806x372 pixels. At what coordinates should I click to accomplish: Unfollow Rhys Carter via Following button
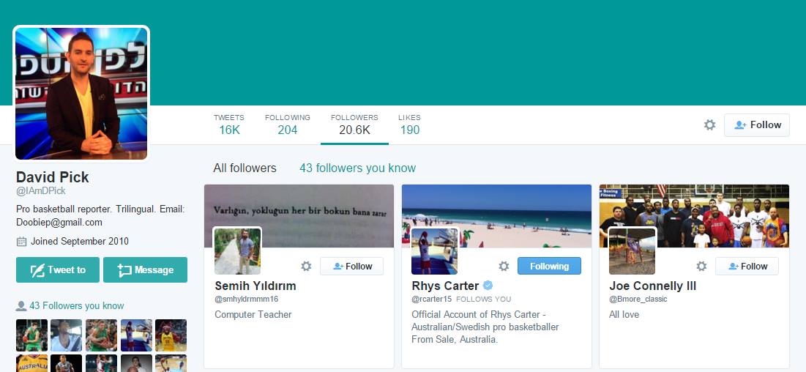click(x=549, y=266)
